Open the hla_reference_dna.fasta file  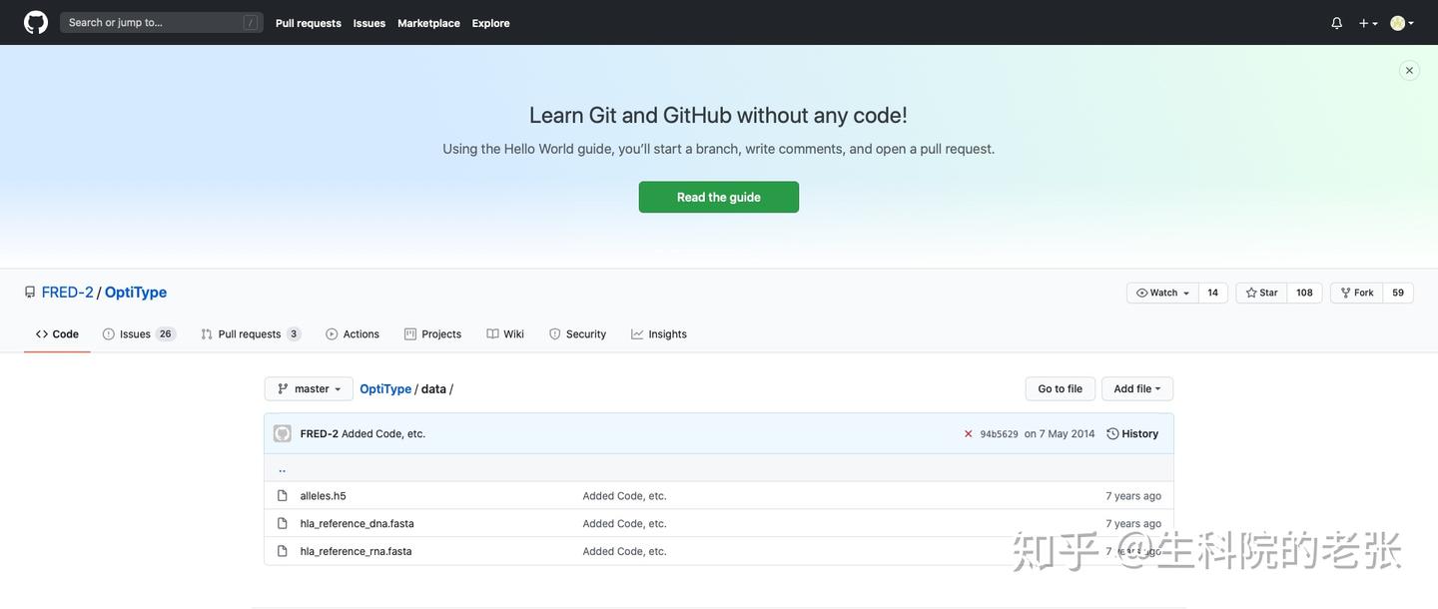[358, 523]
